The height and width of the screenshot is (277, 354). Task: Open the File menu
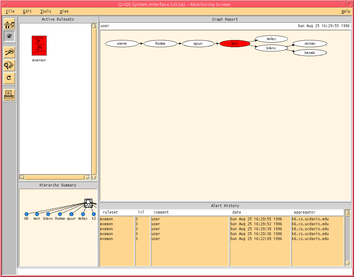[x=10, y=11]
